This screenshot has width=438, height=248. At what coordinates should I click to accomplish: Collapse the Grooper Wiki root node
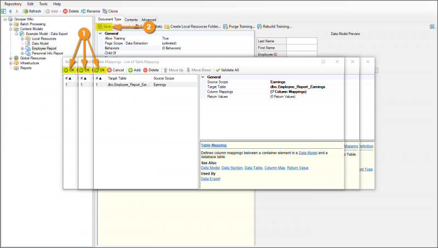(5, 19)
